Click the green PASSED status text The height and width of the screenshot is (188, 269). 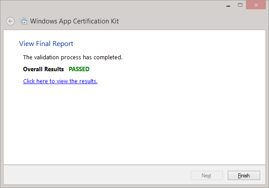pos(79,69)
